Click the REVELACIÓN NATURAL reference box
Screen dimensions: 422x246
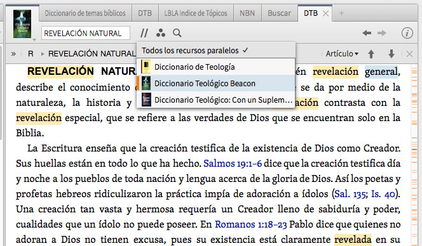pos(86,34)
